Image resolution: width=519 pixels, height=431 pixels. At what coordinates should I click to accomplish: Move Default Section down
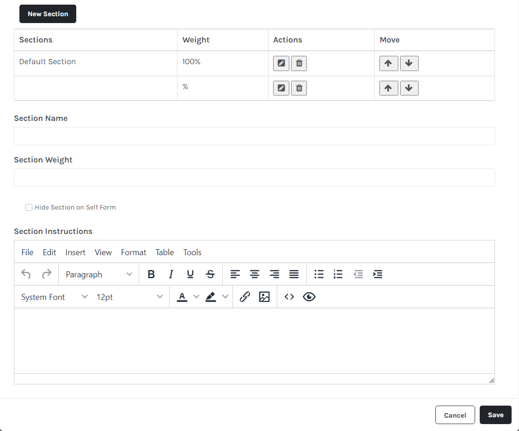[409, 63]
